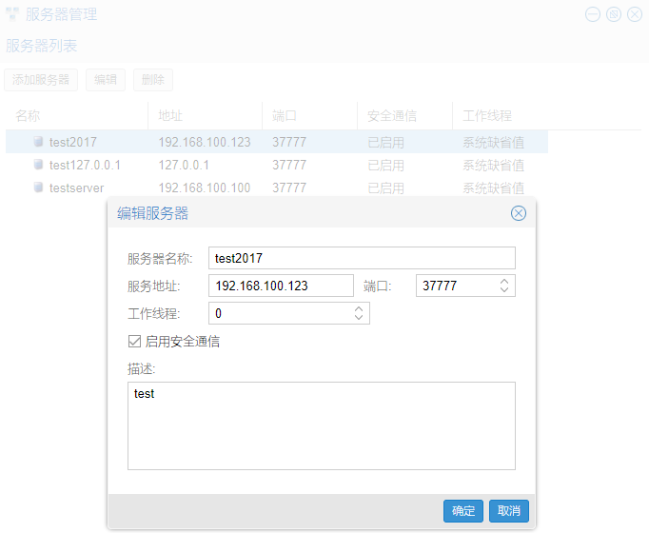Select the testserver row address 192.168.100.100
This screenshot has width=649, height=533.
[204, 188]
